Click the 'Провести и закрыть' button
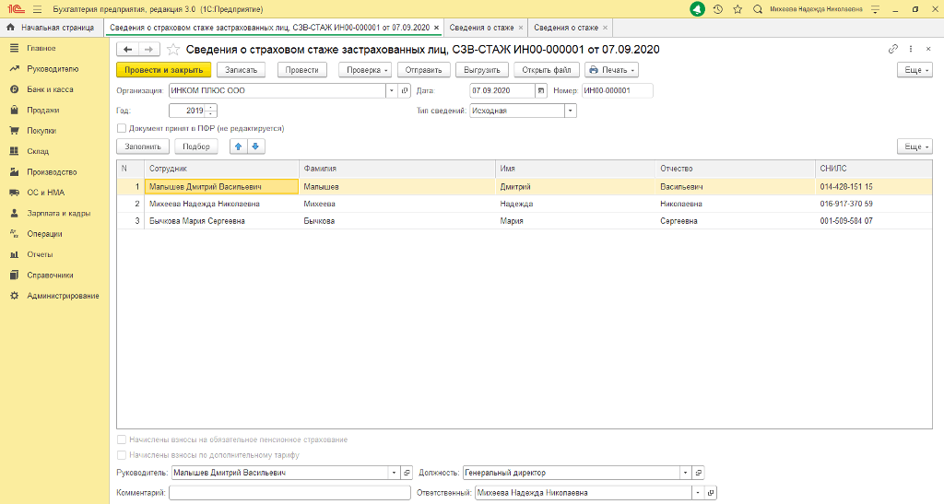The height and width of the screenshot is (504, 944). pyautogui.click(x=164, y=70)
